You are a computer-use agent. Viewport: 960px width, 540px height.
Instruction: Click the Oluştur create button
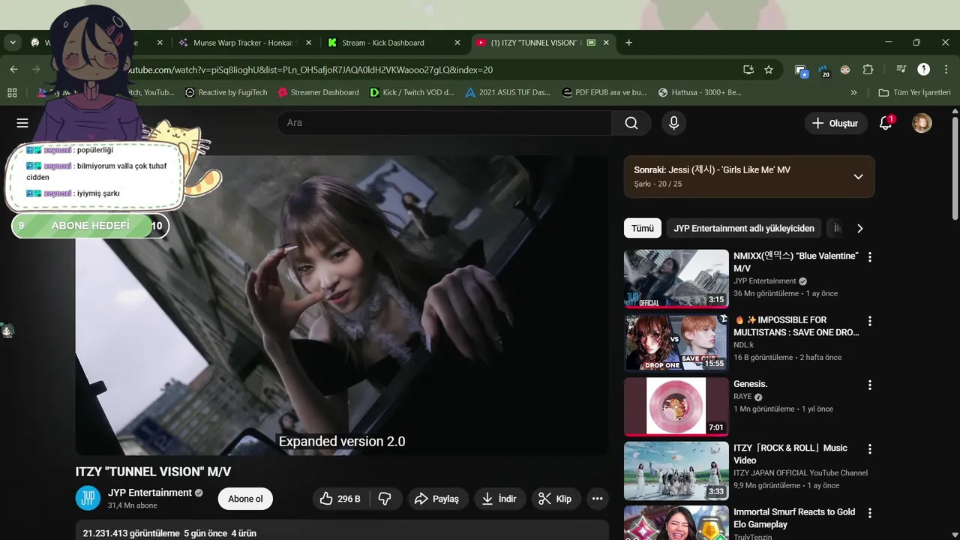point(835,123)
